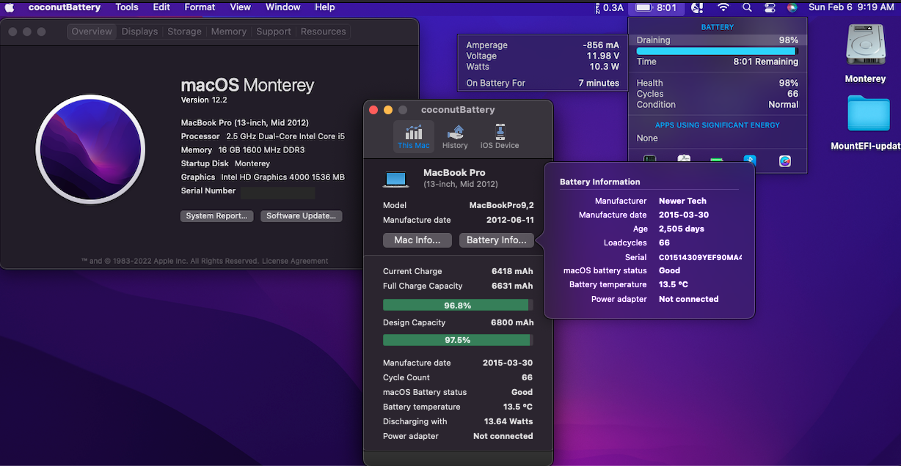The image size is (901, 466).
Task: Open the Help menu
Action: [325, 7]
